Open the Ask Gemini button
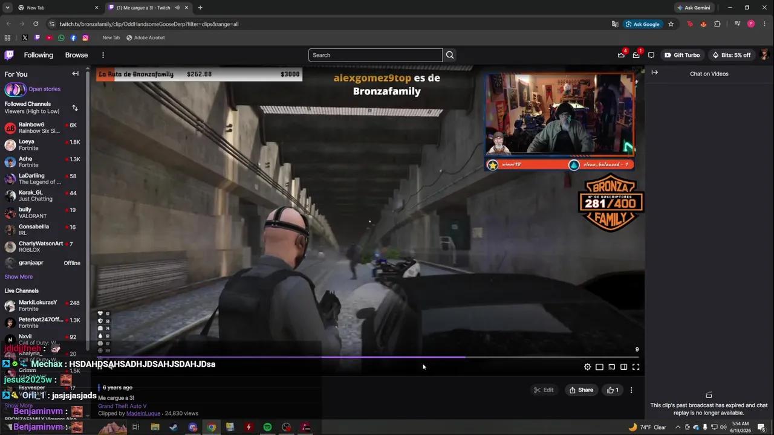 pyautogui.click(x=693, y=8)
